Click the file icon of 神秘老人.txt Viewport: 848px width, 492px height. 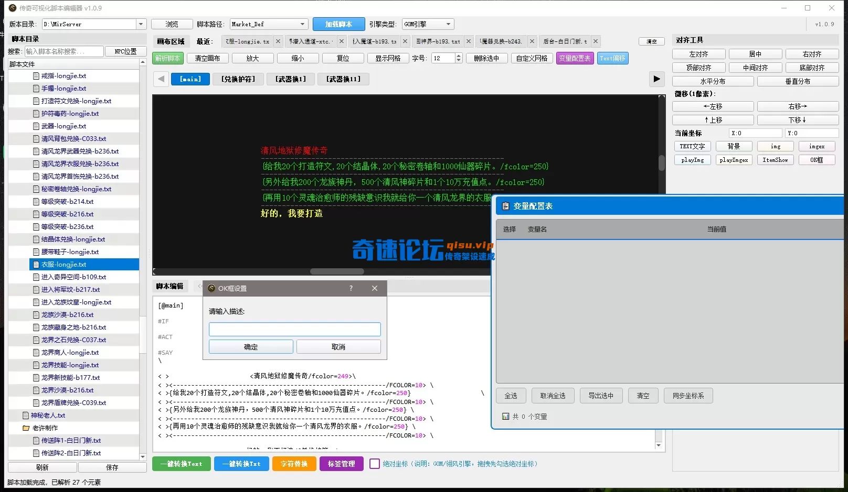(26, 416)
